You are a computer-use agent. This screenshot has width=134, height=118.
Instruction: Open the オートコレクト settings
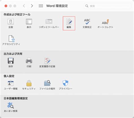pyautogui.click(x=105, y=23)
